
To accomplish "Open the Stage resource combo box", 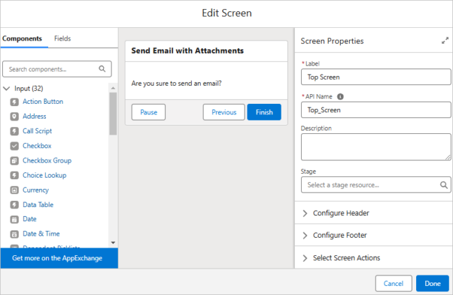I will tap(376, 185).
